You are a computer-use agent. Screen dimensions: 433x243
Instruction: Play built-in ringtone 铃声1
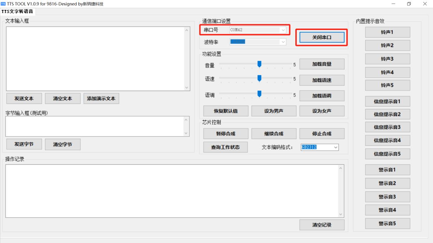(x=388, y=32)
